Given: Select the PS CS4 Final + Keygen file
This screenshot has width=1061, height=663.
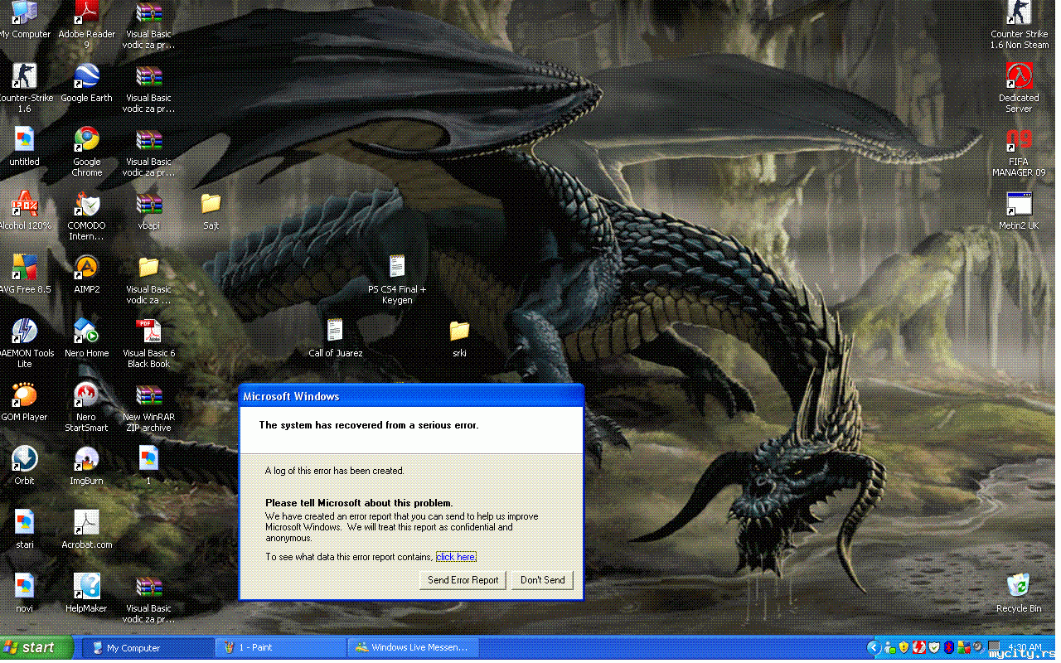Looking at the screenshot, I should pos(397,280).
